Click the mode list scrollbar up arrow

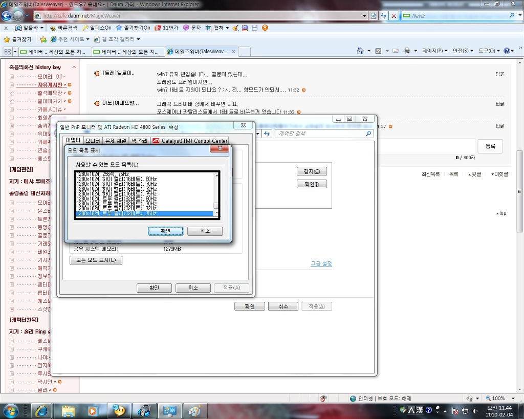tap(216, 175)
